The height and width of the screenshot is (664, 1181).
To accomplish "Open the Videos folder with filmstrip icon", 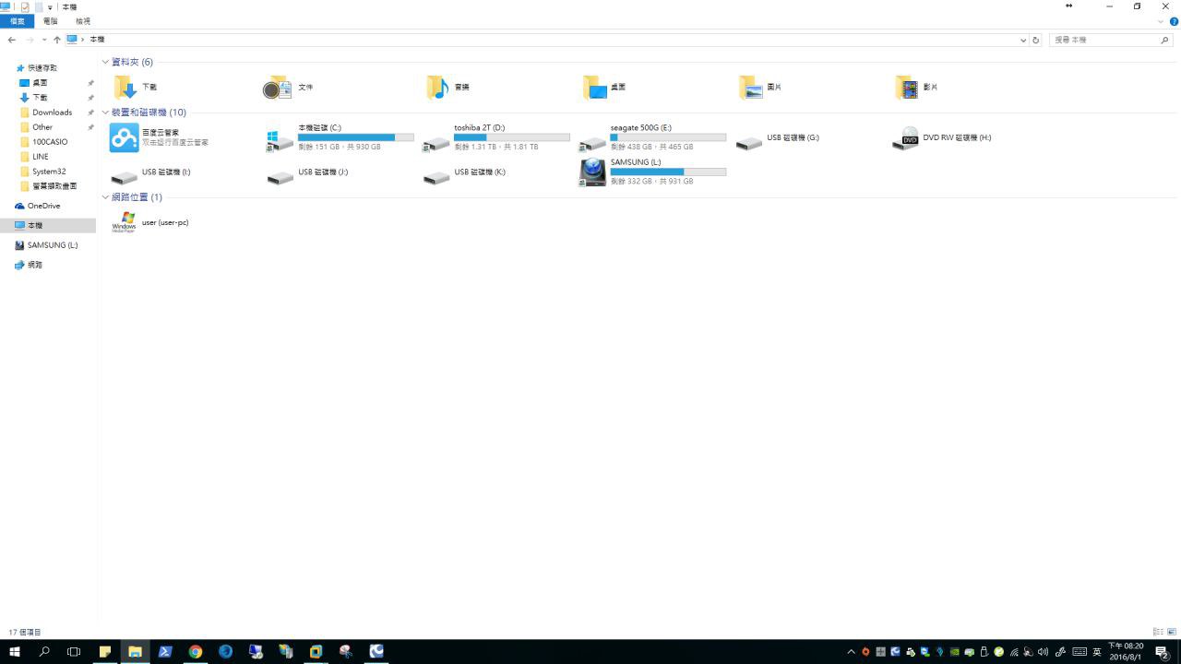I will point(906,87).
